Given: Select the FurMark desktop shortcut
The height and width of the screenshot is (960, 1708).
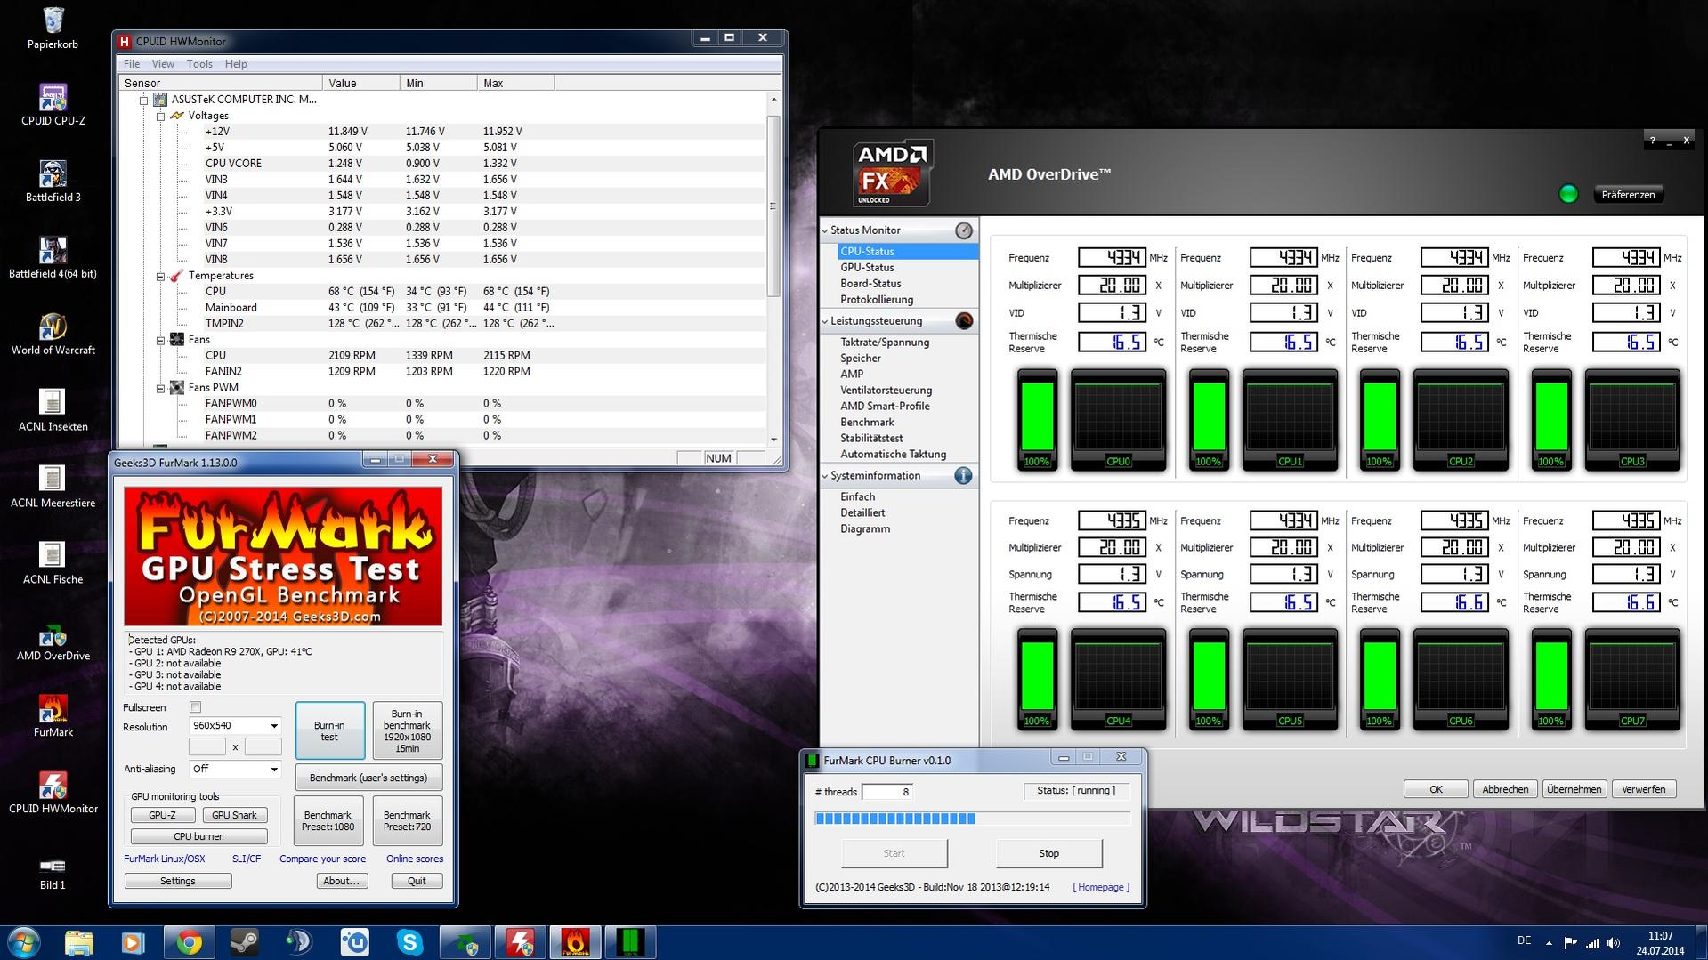Looking at the screenshot, I should [x=53, y=717].
